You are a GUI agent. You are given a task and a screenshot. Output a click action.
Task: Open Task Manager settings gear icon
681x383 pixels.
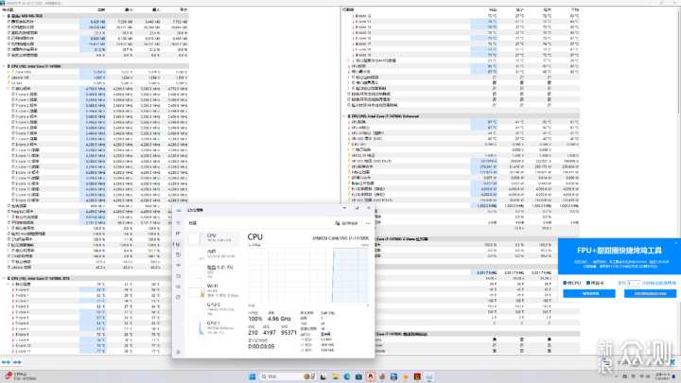click(x=178, y=352)
